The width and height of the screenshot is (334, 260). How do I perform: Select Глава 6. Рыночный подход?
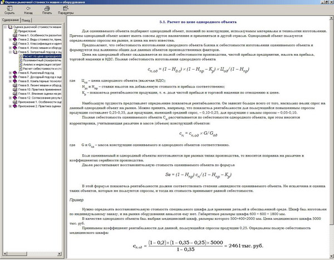[x=36, y=73]
